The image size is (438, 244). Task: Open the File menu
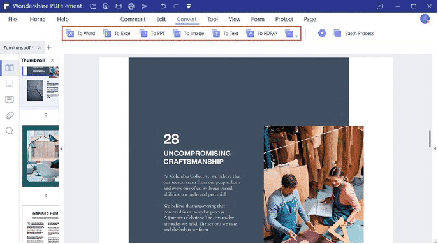pyautogui.click(x=12, y=19)
